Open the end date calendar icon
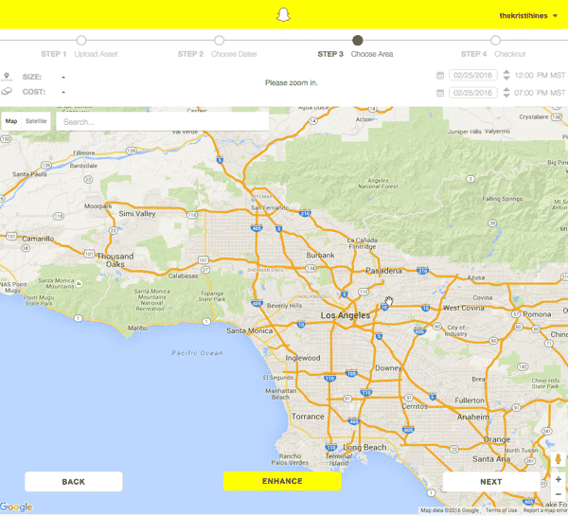This screenshot has width=568, height=516. click(440, 92)
